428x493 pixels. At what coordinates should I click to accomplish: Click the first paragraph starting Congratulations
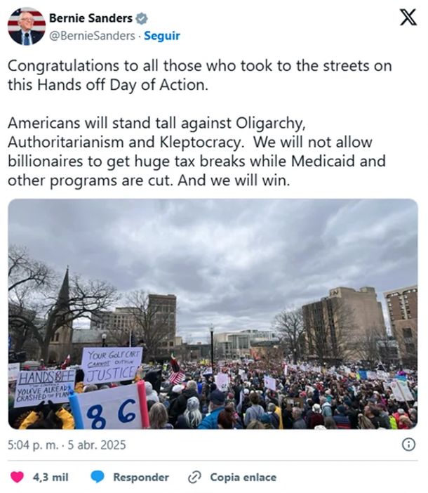(200, 75)
